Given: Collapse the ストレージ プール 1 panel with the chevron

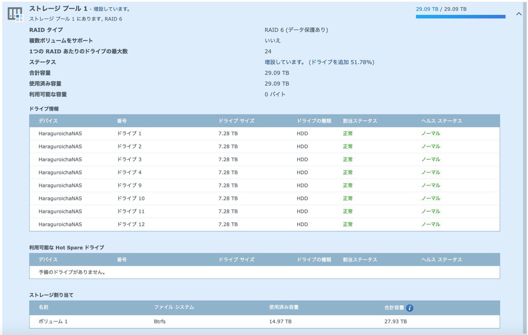Looking at the screenshot, I should 519,14.
